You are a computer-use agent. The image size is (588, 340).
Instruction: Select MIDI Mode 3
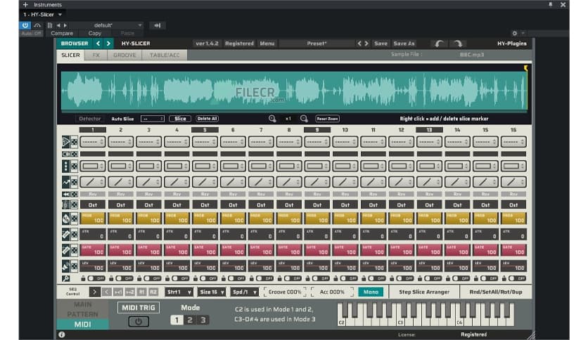203,320
